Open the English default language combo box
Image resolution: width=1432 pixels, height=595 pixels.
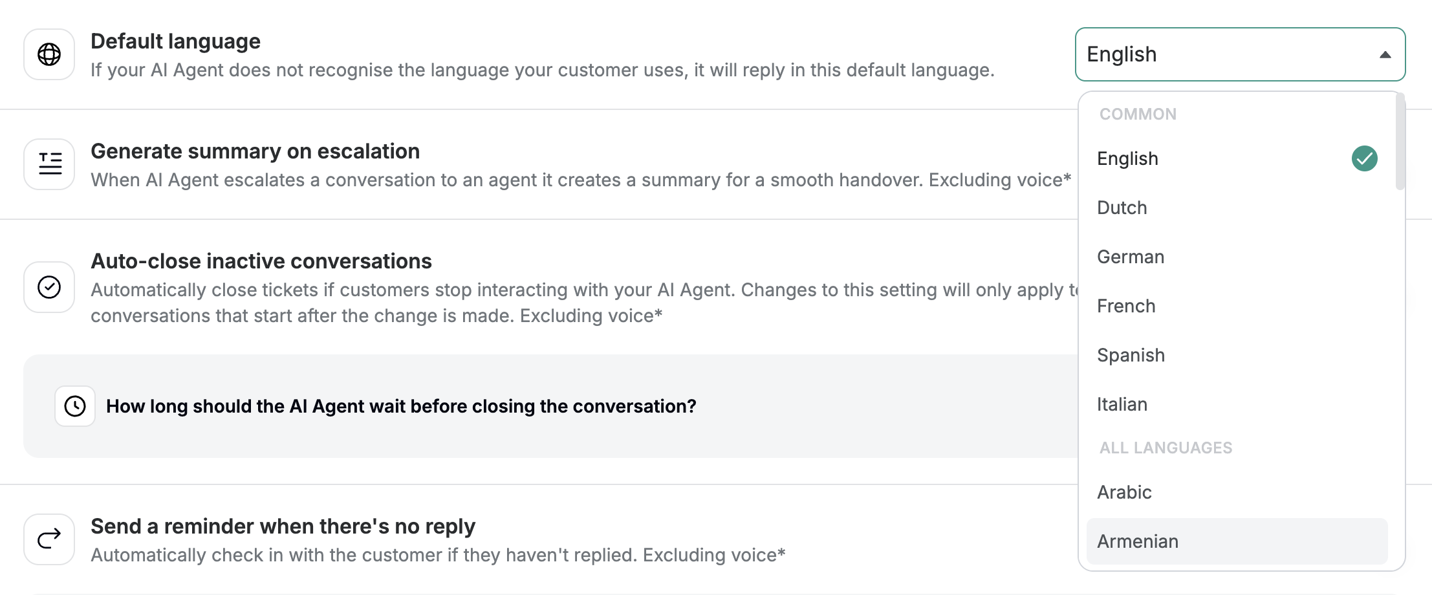1240,54
